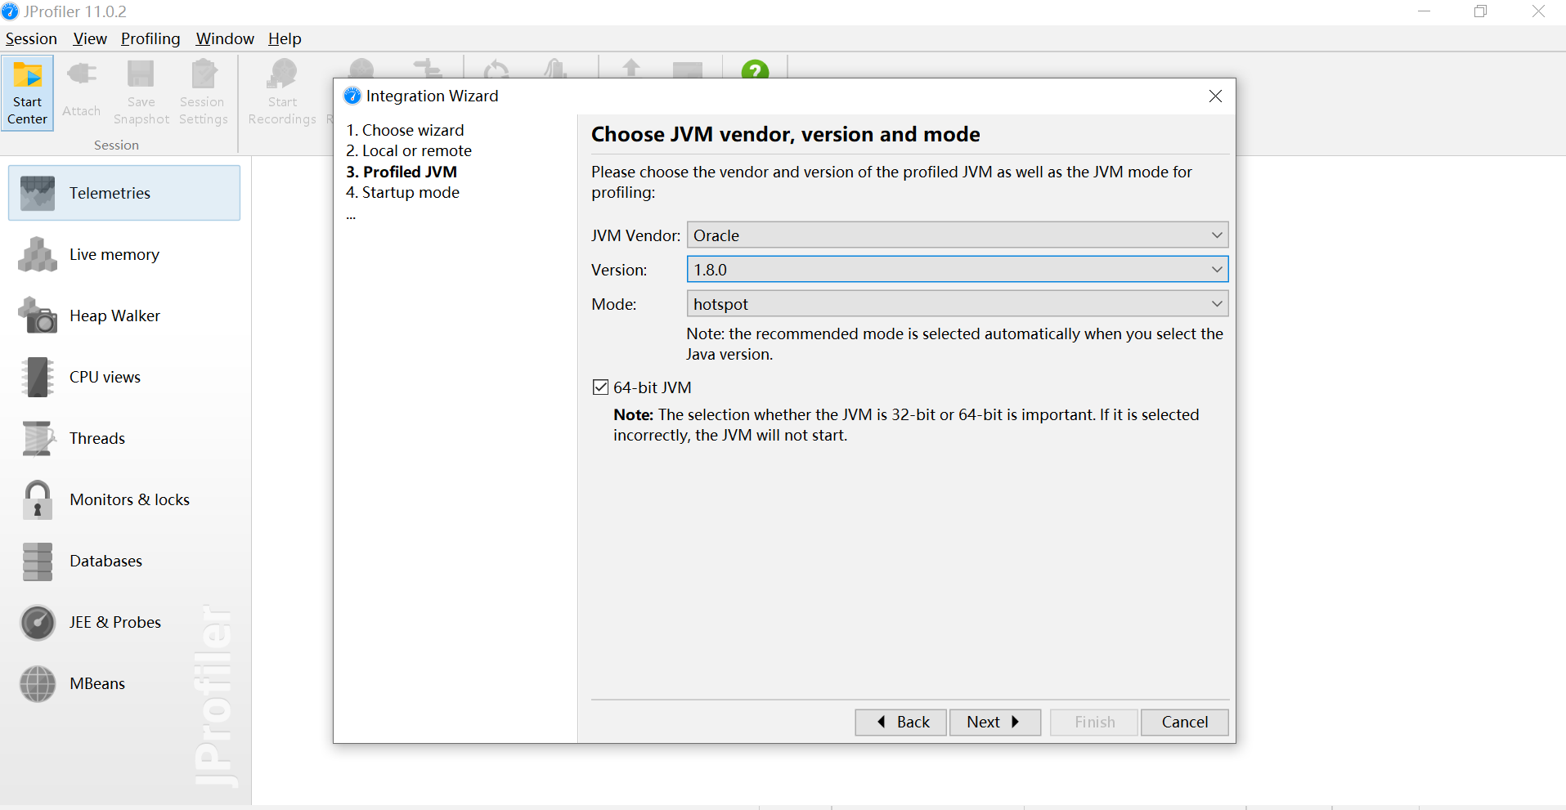1566x810 pixels.
Task: Click the green Help question mark icon
Action: click(x=755, y=70)
